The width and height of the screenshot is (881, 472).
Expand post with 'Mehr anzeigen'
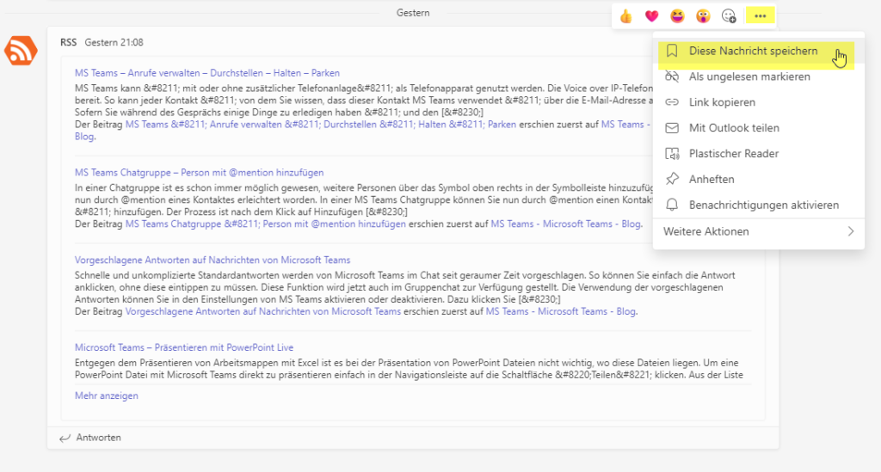coord(106,395)
